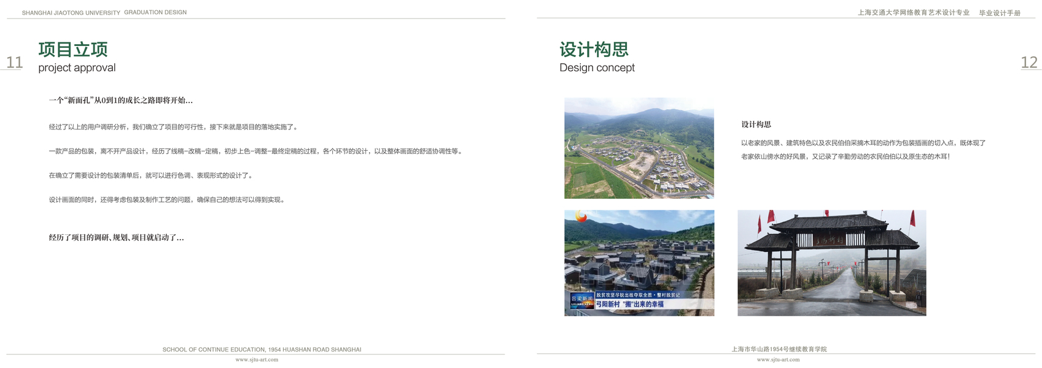Screen dimensions: 1042x368
Task: Click "SHANGHAI JIAOTONG UNIVERSITY" header text
Action: 71,12
